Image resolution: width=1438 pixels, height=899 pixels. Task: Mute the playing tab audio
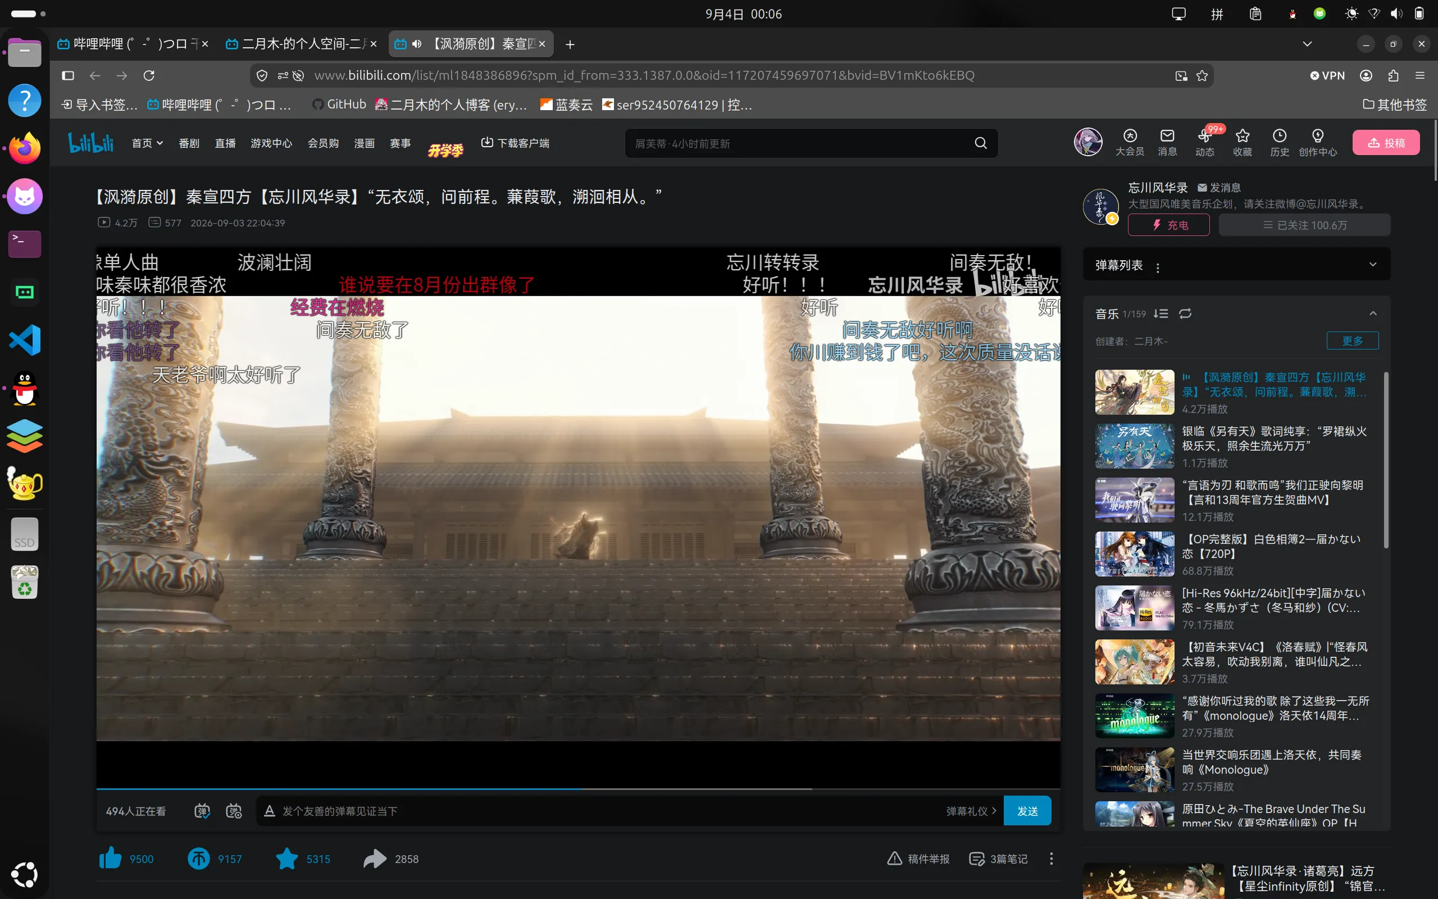pos(417,44)
